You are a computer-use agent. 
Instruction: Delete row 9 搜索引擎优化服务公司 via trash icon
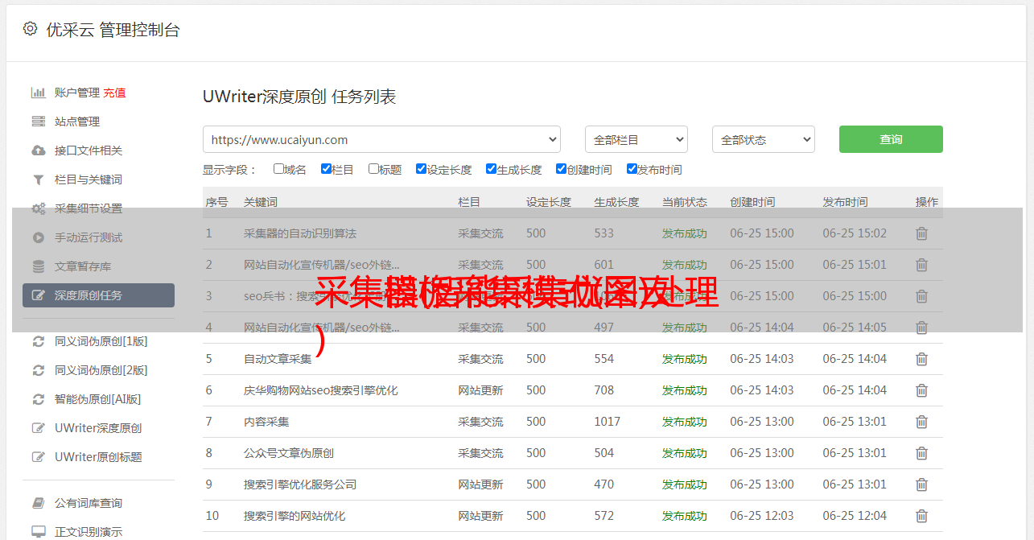(922, 484)
